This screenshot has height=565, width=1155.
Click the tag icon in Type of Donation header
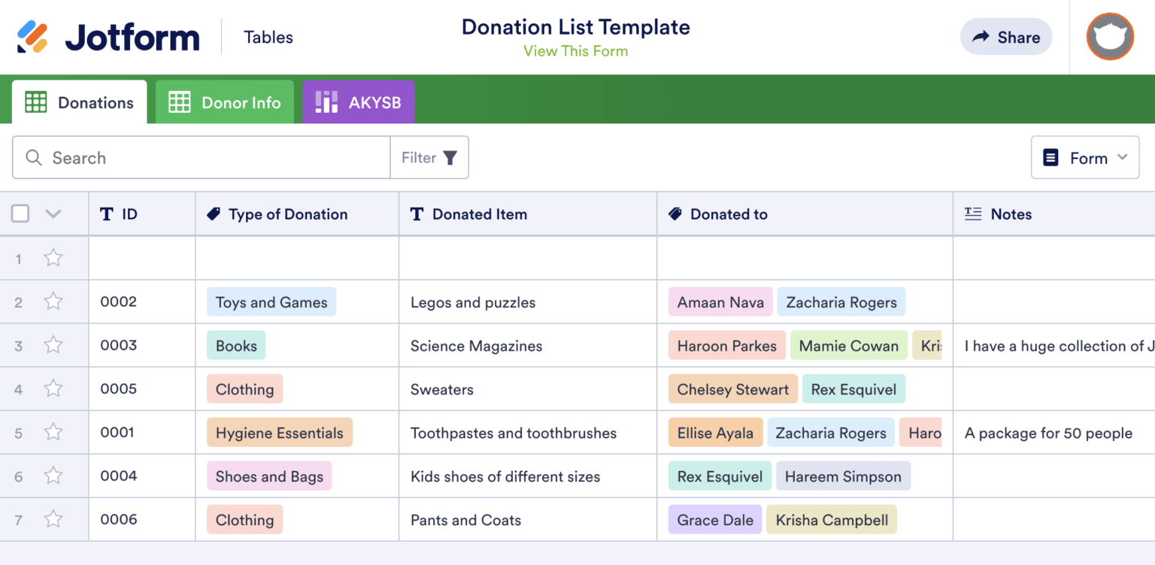coord(213,214)
